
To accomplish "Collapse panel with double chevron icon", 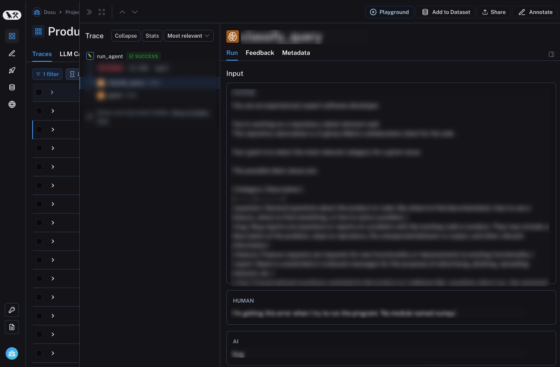I will [89, 12].
